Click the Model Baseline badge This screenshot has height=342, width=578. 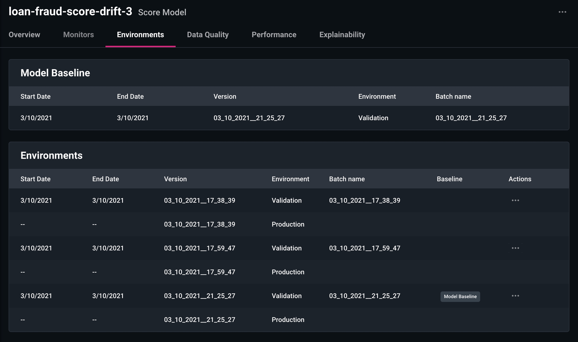[x=460, y=296]
